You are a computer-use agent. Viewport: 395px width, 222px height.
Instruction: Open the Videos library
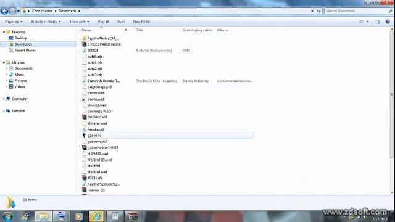(x=19, y=86)
